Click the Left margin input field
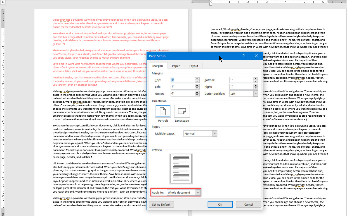Screen dimensions: 347x216 tap(183, 87)
